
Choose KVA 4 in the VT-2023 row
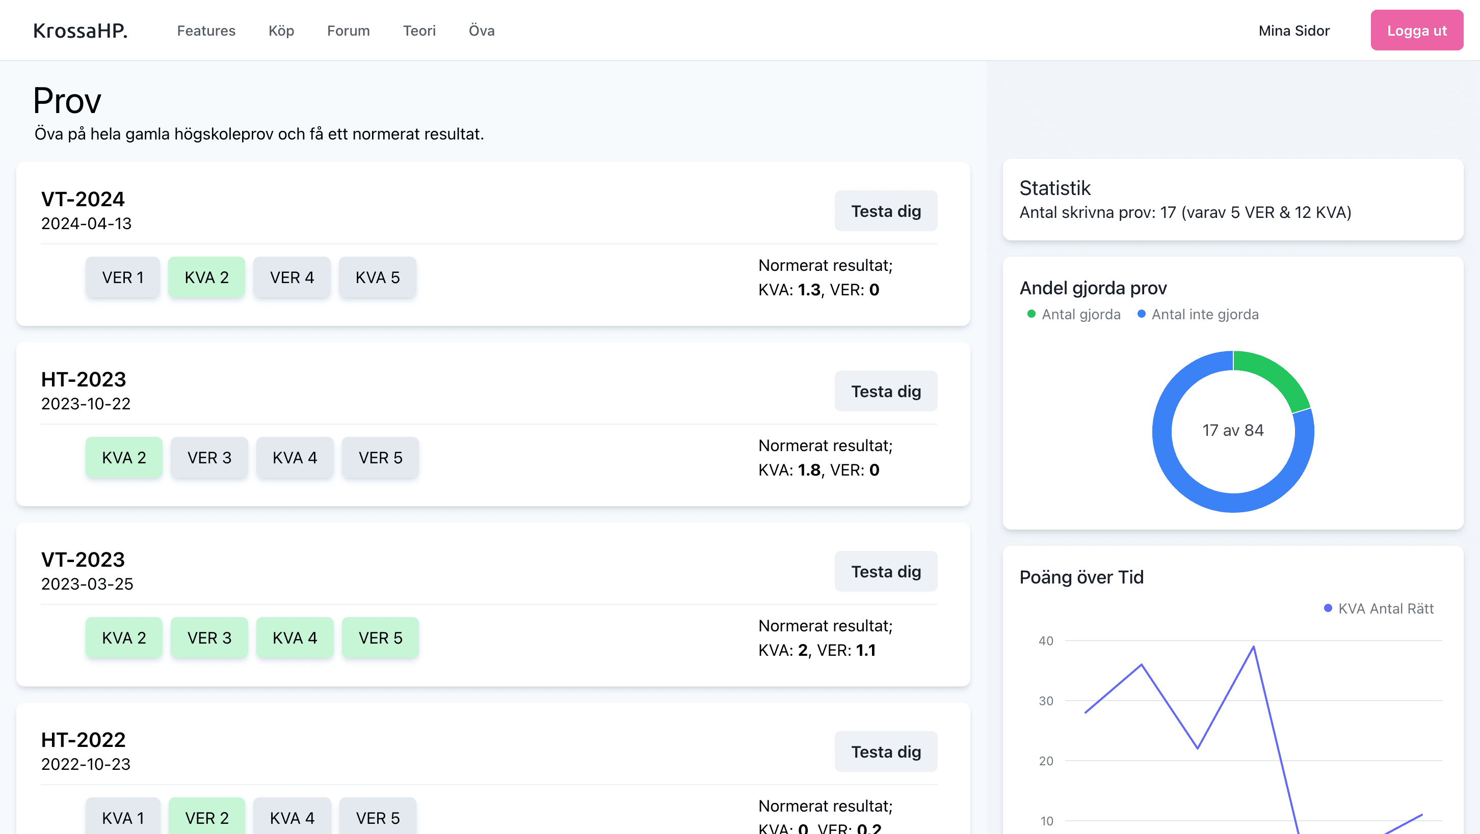294,637
